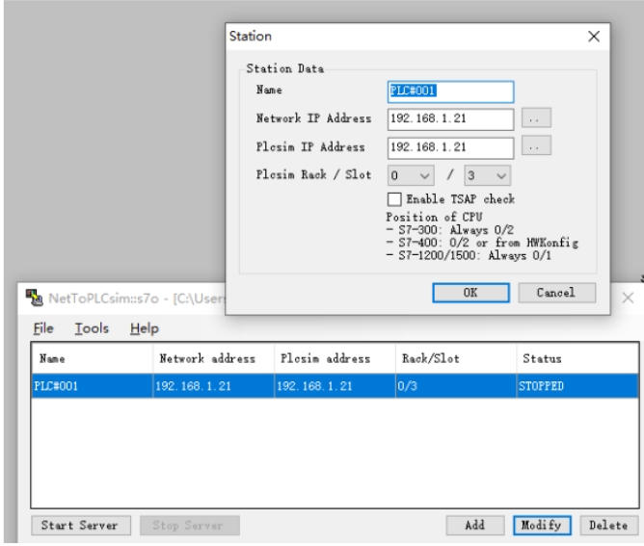Click the Delete station button
The width and height of the screenshot is (644, 546).
609,526
